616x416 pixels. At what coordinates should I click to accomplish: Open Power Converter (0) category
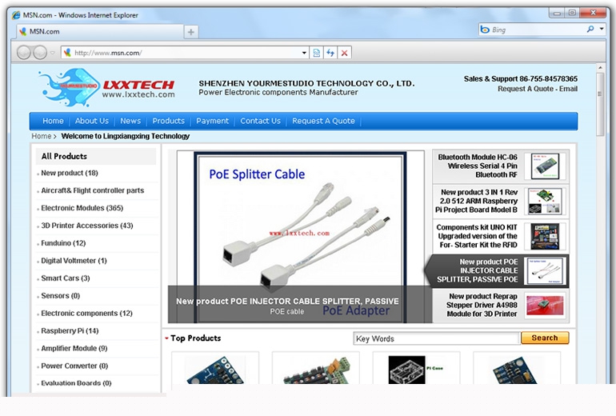click(x=74, y=366)
